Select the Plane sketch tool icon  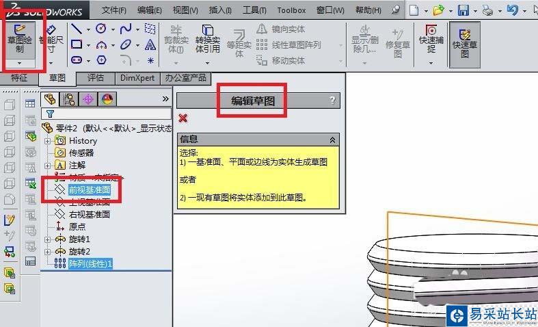pyautogui.click(x=150, y=29)
